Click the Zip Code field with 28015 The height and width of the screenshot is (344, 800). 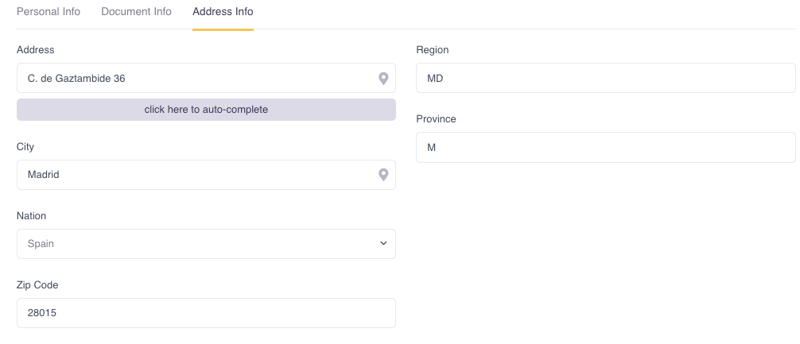coord(206,313)
